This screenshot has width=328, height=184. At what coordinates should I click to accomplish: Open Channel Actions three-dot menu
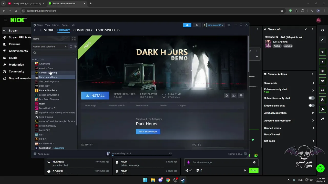click(312, 74)
